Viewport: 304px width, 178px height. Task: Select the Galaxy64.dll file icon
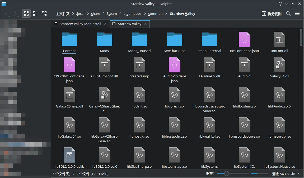point(279,65)
